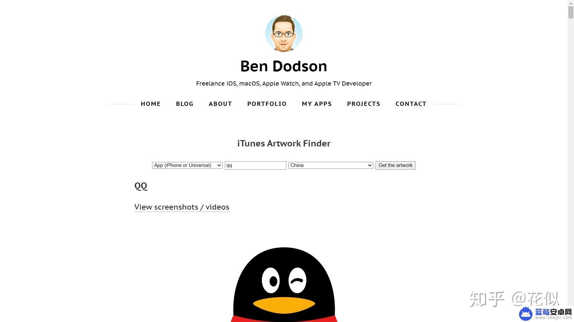This screenshot has height=322, width=574.
Task: Open PORTFOLIO navigation section
Action: pos(267,103)
